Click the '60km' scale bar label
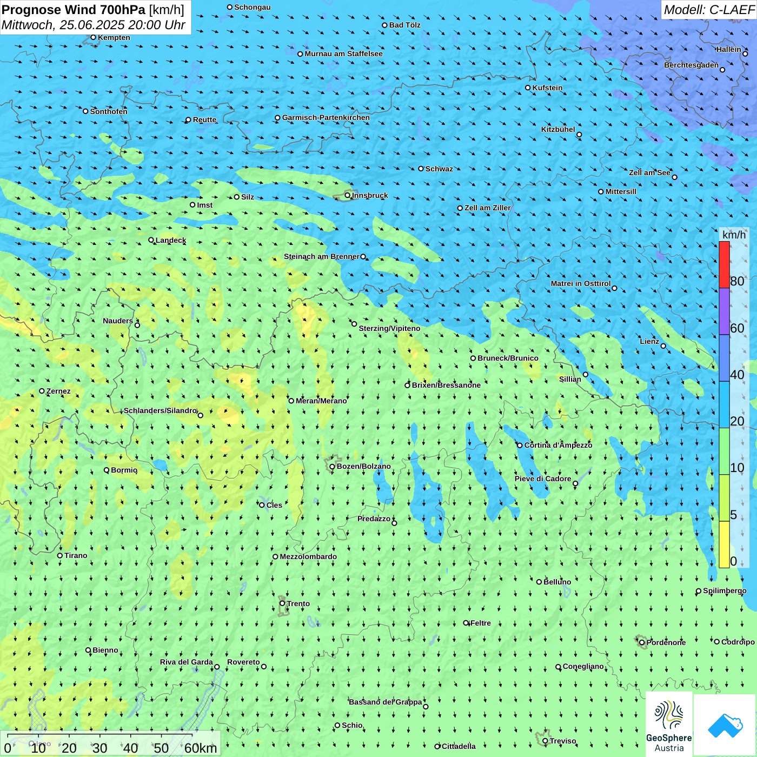Viewport: 757px width, 757px height. 201,748
